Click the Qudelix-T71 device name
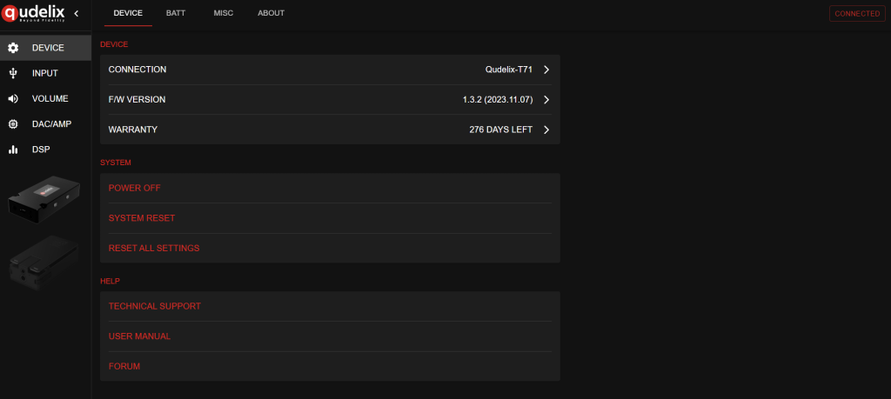The width and height of the screenshot is (891, 399). point(508,70)
